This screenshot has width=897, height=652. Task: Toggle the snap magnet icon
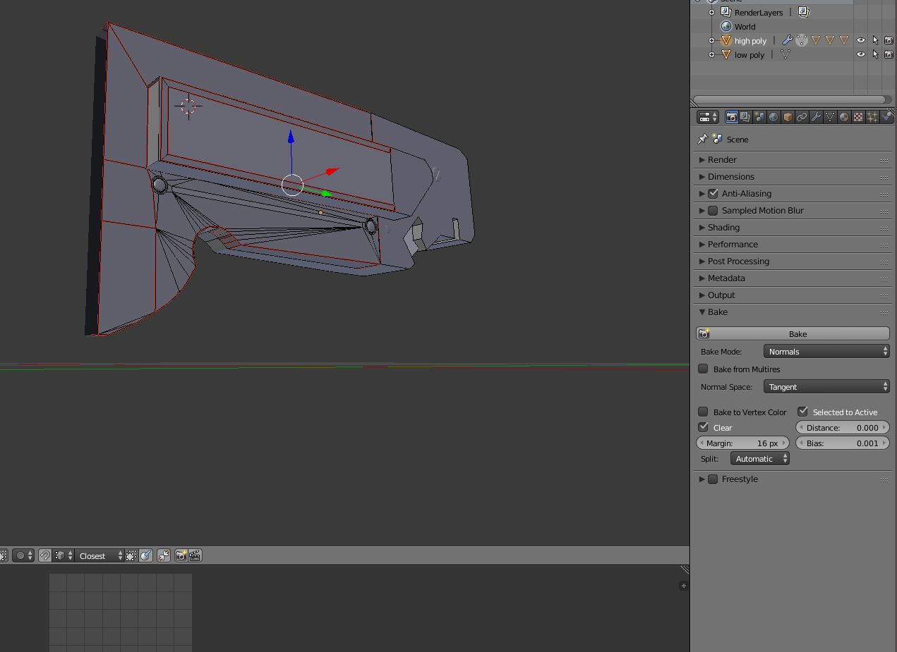45,556
